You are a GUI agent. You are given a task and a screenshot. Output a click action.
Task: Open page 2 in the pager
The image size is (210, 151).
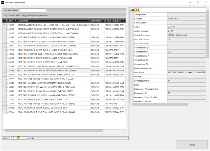click(x=15, y=138)
